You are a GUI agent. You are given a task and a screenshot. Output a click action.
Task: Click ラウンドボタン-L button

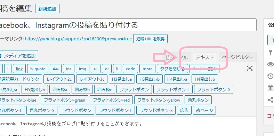pyautogui.click(x=115, y=110)
